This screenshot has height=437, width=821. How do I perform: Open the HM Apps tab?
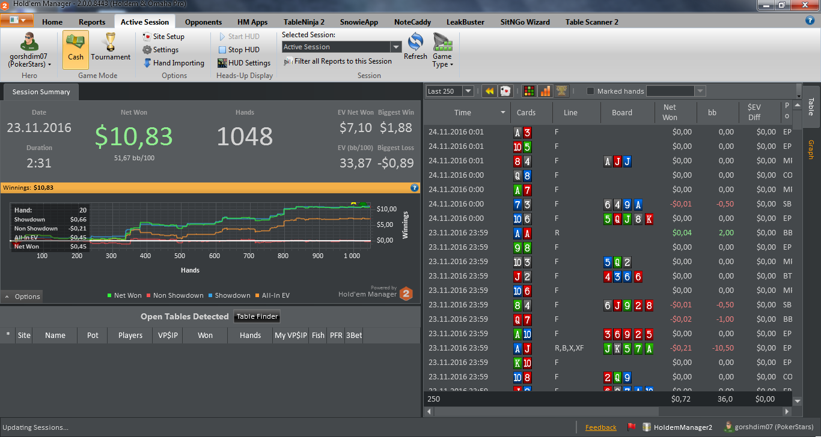tap(252, 22)
